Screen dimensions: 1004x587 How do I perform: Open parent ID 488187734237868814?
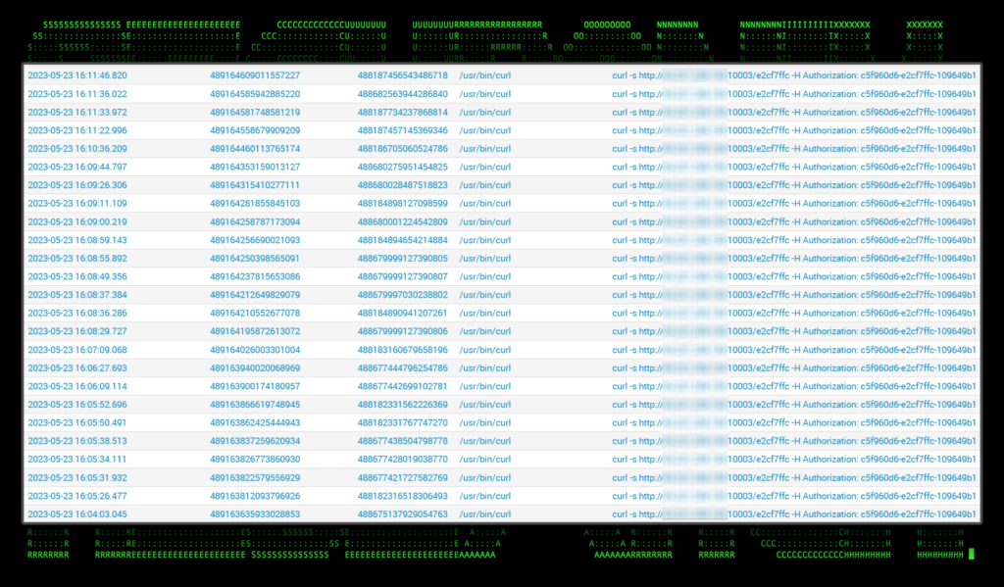point(403,113)
